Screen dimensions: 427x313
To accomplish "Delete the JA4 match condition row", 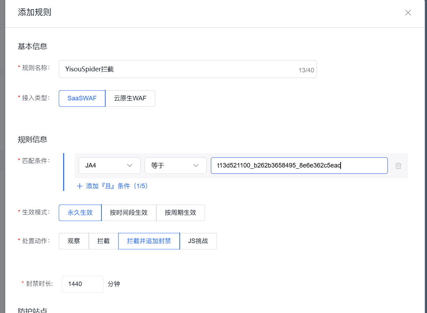I will [398, 165].
